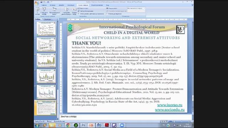This screenshot has height=128, width=228.
Task: Open Windows Explorer folder from taskbar
Action: tap(52, 125)
